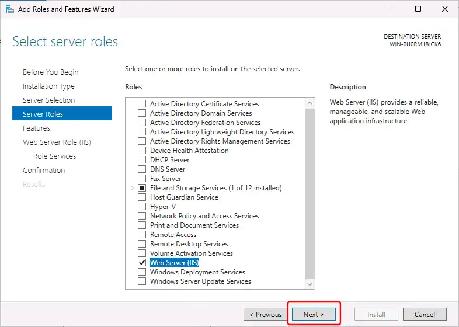This screenshot has height=327, width=459.
Task: Click the Next button
Action: (313, 314)
